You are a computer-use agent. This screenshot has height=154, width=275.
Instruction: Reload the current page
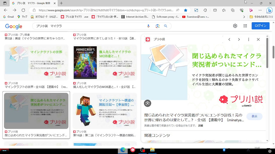point(23,10)
